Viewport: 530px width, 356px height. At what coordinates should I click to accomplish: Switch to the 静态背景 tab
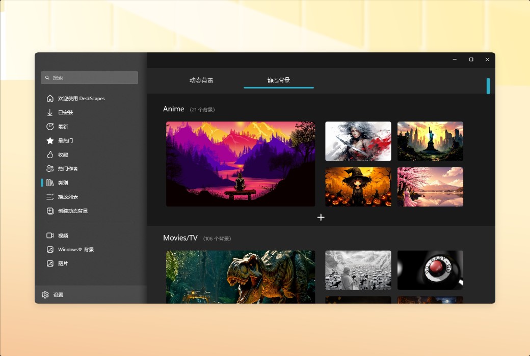(278, 80)
